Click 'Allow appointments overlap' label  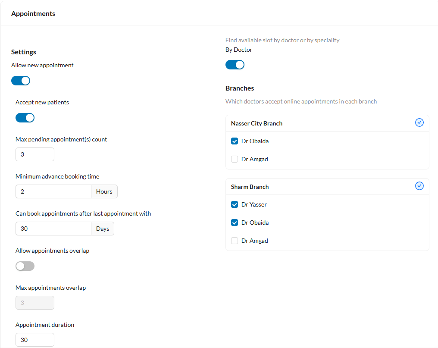52,251
